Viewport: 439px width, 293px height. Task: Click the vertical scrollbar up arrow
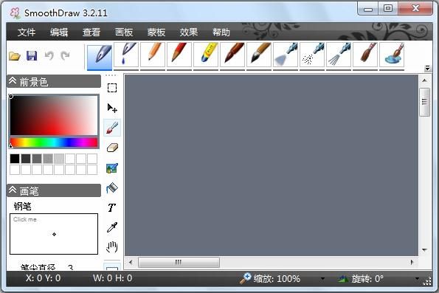coord(424,80)
